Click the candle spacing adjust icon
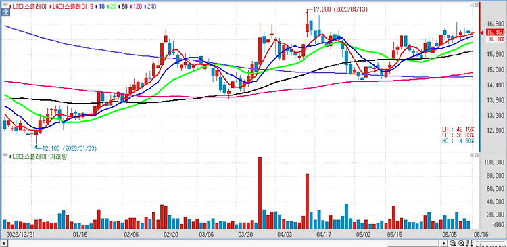Image resolution: width=507 pixels, height=247 pixels. [x=470, y=243]
